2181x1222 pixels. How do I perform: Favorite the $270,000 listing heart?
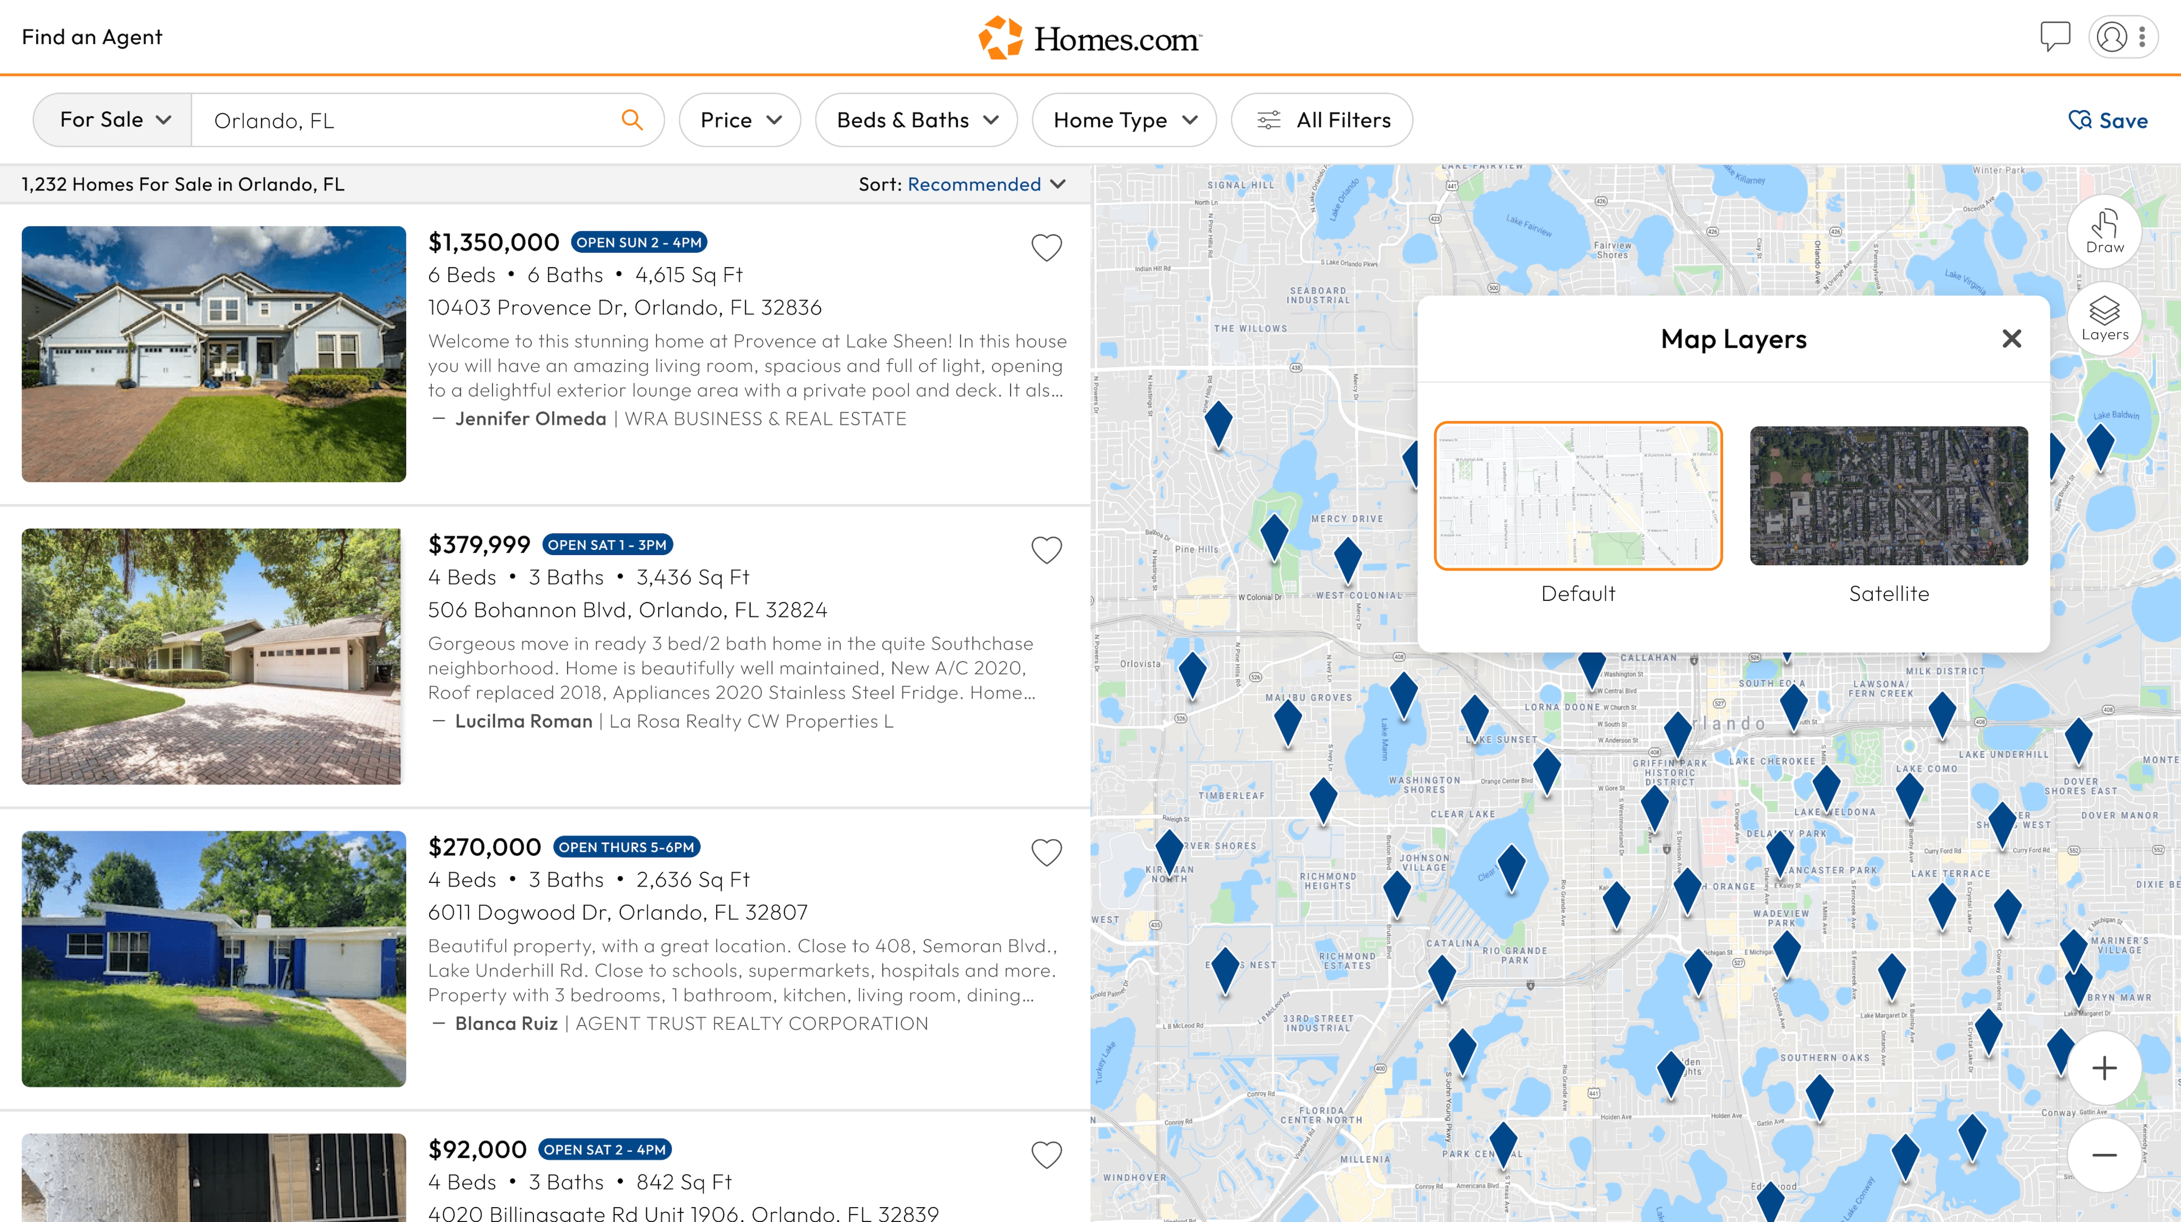pos(1046,852)
